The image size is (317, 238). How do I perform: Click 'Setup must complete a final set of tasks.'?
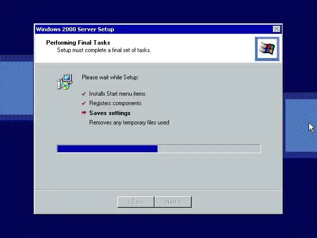pyautogui.click(x=104, y=50)
